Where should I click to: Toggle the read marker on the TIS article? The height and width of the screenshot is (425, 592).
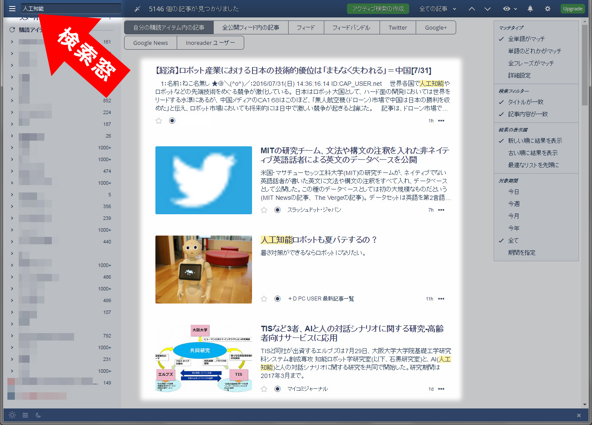pyautogui.click(x=277, y=389)
